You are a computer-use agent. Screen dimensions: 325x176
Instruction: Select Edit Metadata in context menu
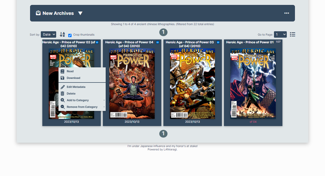(x=82, y=87)
